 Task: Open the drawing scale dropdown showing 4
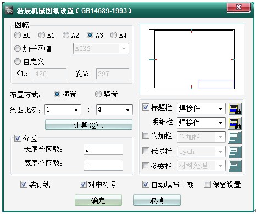coord(114,109)
